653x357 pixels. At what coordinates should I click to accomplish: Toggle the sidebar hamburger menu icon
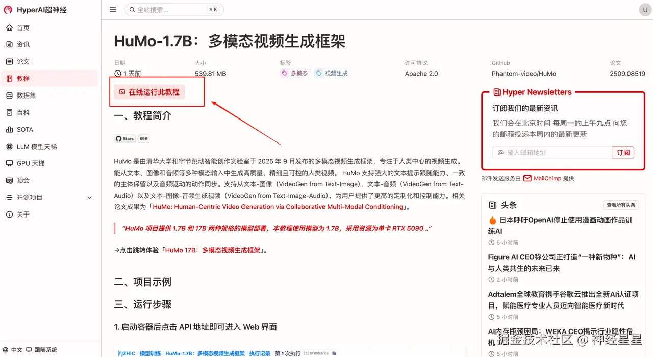[x=113, y=10]
